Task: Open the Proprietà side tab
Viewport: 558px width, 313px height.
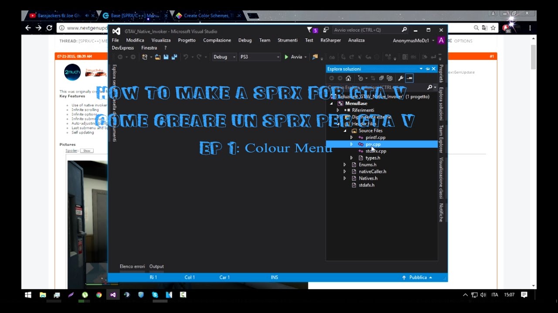Action: tap(441, 74)
